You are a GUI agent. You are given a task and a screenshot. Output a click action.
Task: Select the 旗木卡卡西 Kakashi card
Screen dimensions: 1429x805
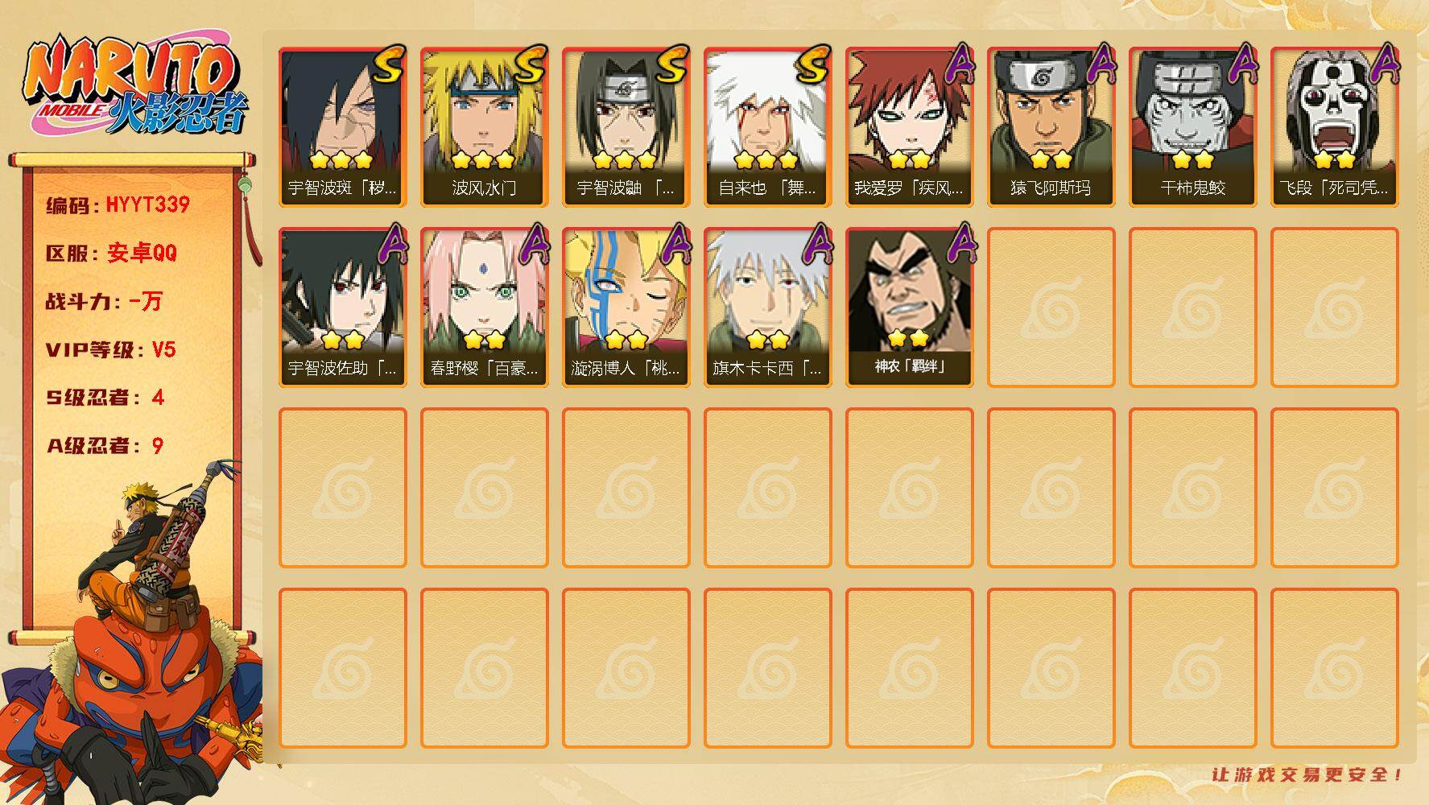click(x=767, y=308)
